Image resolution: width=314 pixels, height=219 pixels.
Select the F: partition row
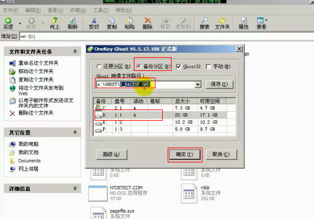(165, 129)
